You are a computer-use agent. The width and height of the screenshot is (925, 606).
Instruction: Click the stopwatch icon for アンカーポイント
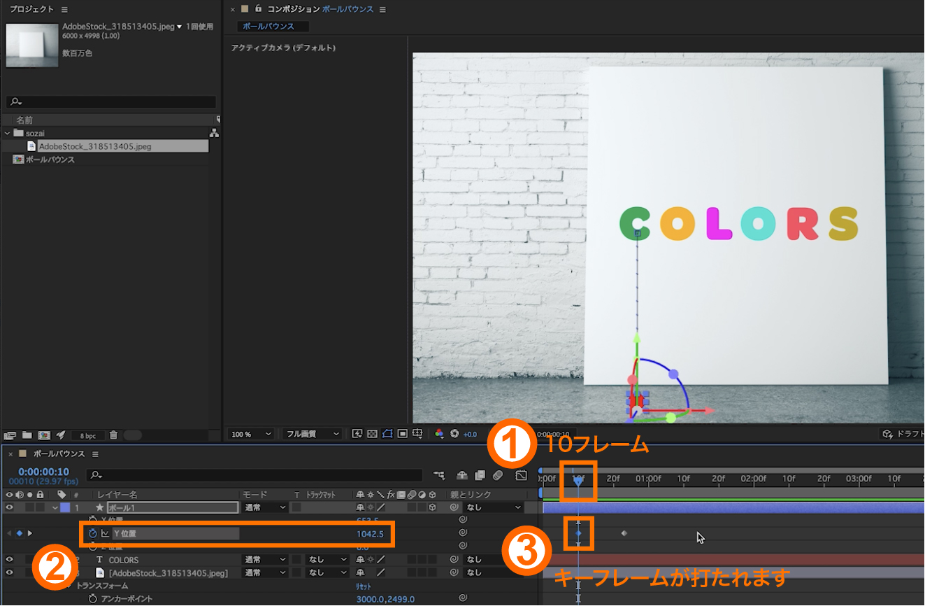pyautogui.click(x=93, y=599)
